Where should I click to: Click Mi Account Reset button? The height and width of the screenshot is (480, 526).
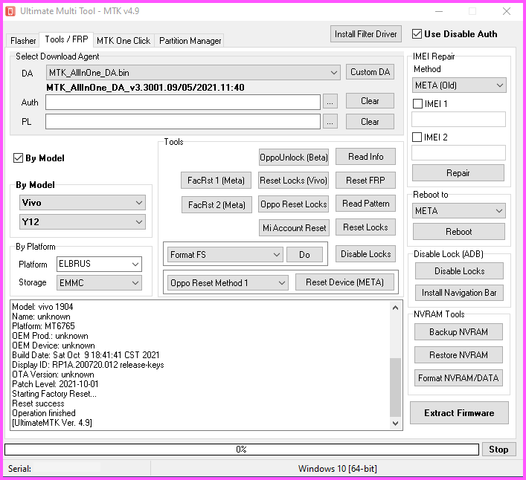coord(294,228)
